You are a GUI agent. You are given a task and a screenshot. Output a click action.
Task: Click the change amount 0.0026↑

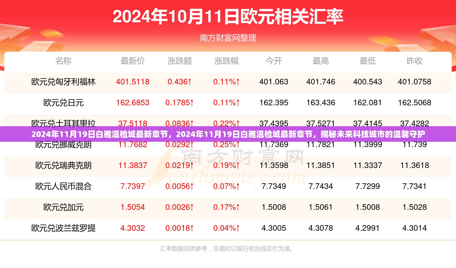[179, 207]
